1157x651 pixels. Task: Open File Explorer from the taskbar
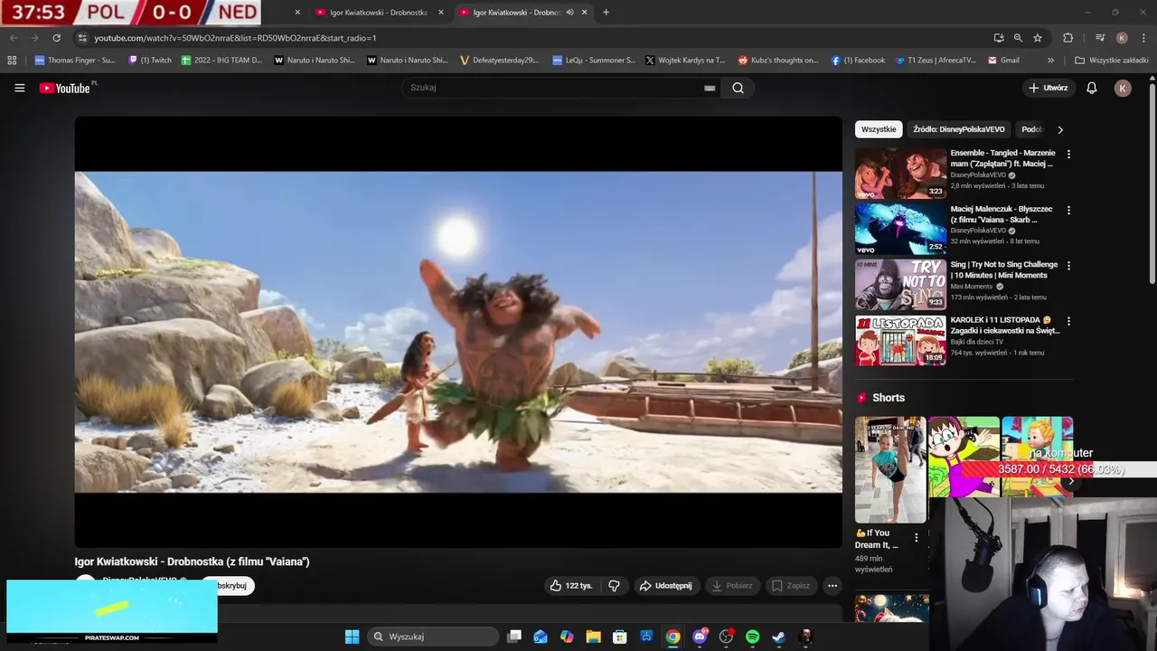coord(593,637)
